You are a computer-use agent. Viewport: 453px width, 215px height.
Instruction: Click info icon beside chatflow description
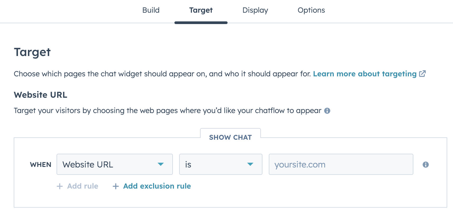(327, 111)
